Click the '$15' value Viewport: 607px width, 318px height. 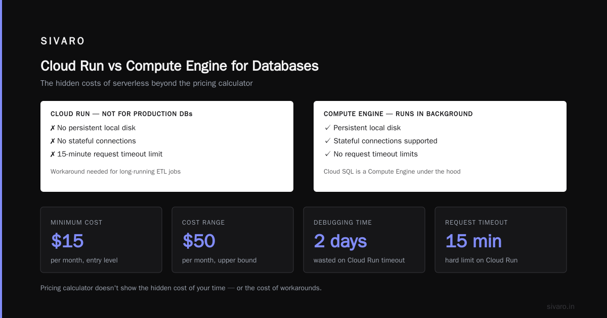67,241
